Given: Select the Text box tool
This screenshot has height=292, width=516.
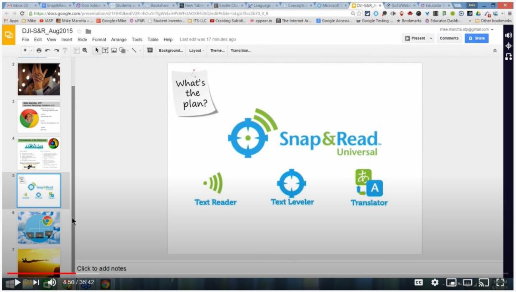Looking at the screenshot, I should tap(105, 50).
